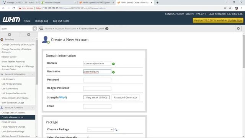Image resolution: width=245 pixels, height=138 pixels.
Task: Click the browser address bar URL
Action: 71,8
